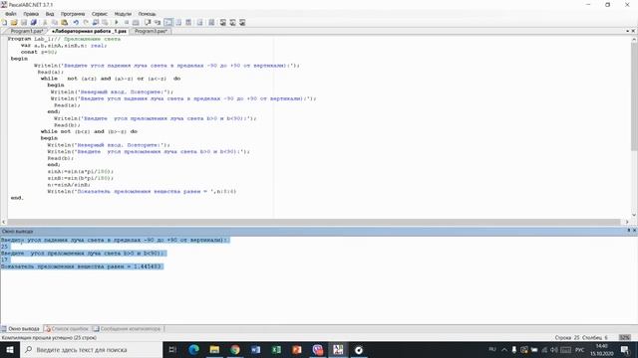Open Microsoft Edge from the taskbar
The image size is (638, 358).
click(193, 349)
